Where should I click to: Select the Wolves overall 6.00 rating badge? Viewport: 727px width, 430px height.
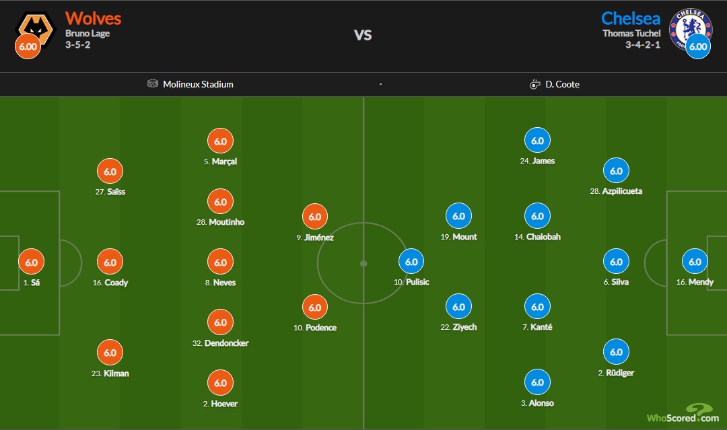coord(27,46)
